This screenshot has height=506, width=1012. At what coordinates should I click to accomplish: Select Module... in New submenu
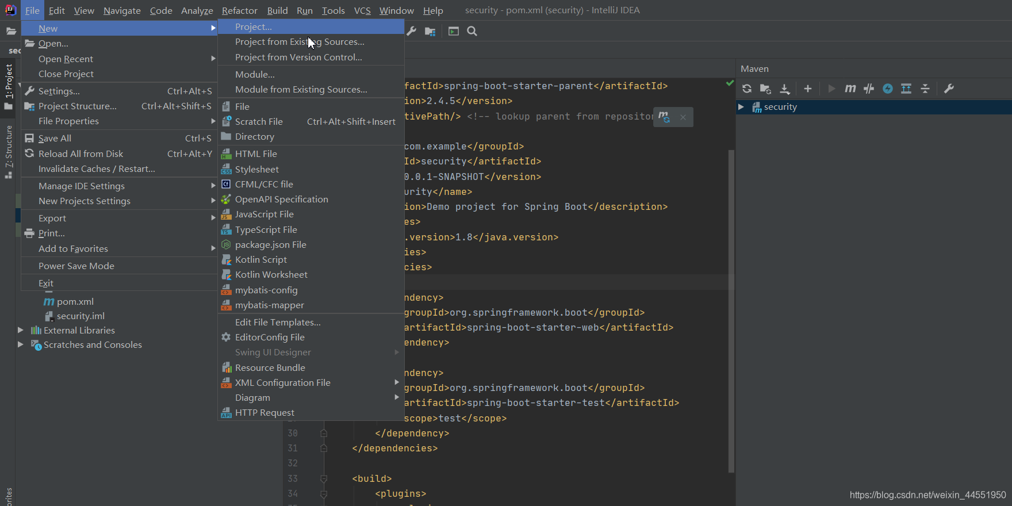click(x=310, y=74)
